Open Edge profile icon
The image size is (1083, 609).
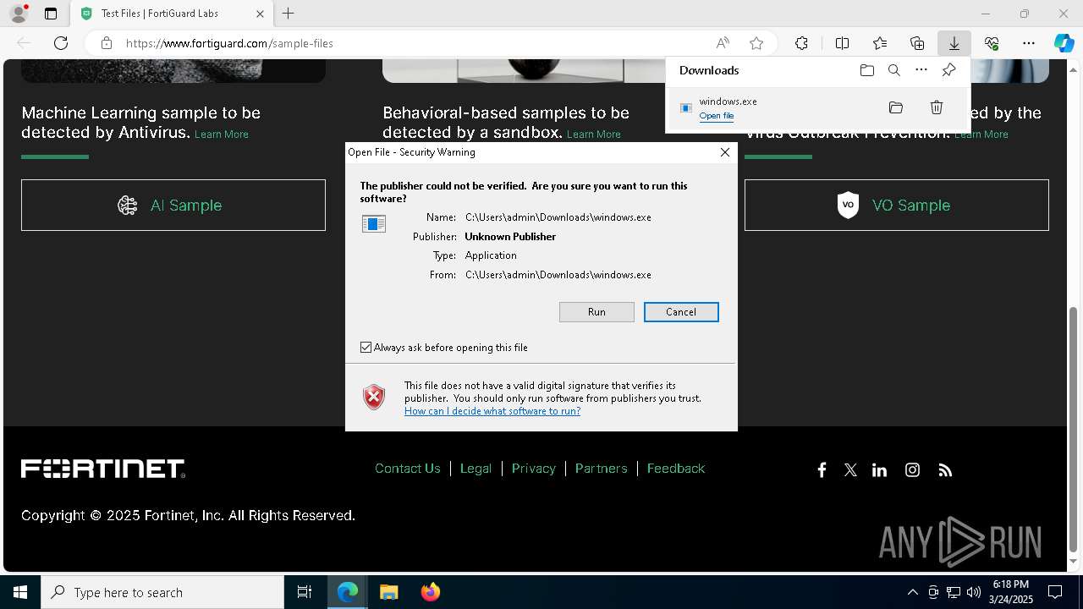pyautogui.click(x=19, y=14)
